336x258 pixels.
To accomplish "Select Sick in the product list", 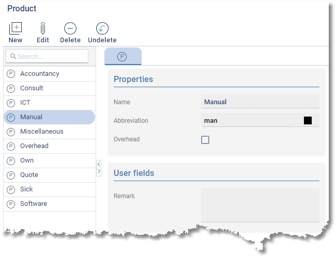I will click(x=49, y=189).
